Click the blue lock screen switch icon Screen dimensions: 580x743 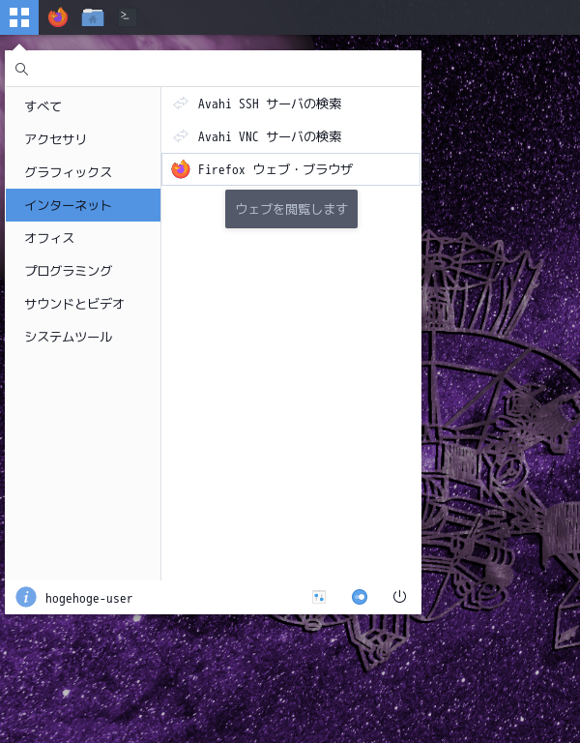[x=360, y=597]
